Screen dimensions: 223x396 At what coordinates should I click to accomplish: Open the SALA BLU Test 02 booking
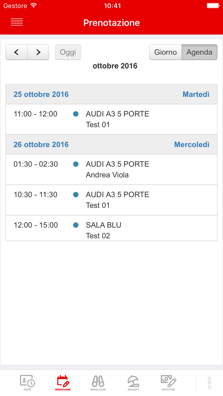[x=111, y=230]
